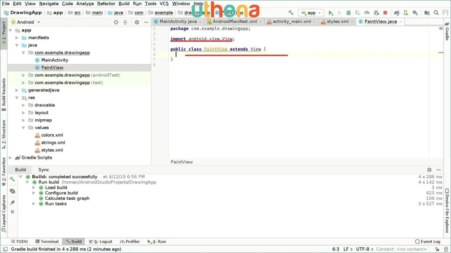
Task: Toggle the Device File Explorer side panel
Action: [x=447, y=211]
